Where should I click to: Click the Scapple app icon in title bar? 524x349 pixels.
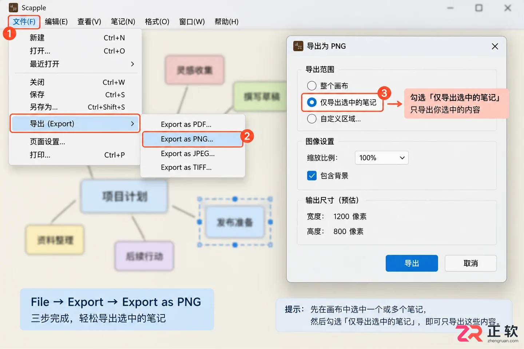point(13,8)
